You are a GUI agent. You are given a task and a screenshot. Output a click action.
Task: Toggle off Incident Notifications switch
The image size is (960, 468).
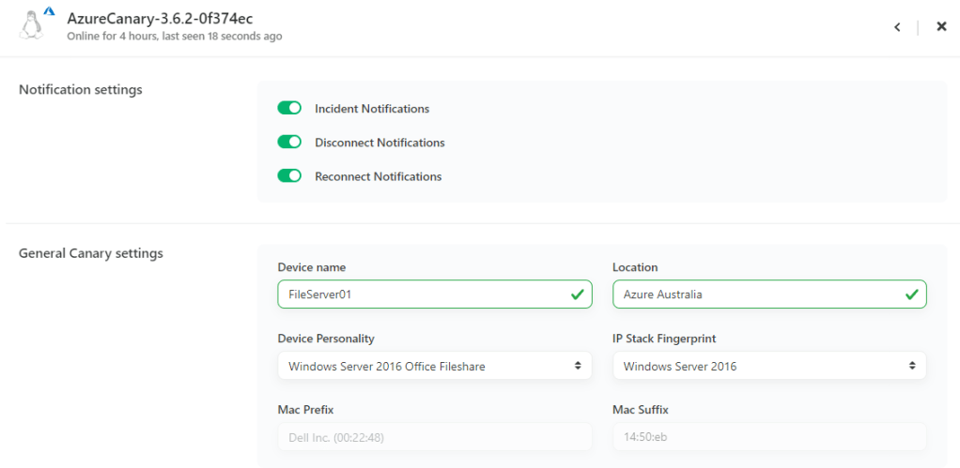[x=289, y=109]
